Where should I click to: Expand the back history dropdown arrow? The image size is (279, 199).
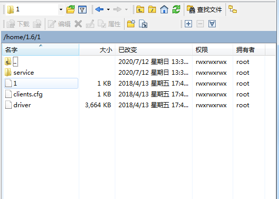tap(109, 9)
